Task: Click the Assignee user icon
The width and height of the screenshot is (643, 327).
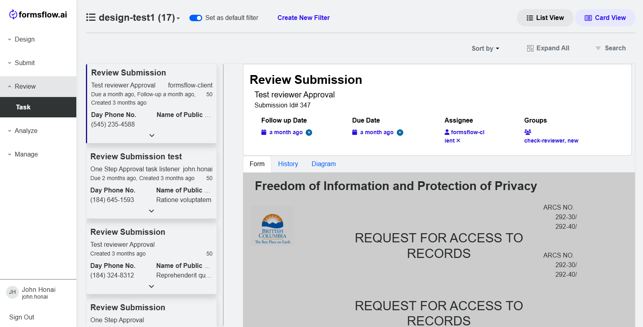Action: click(x=447, y=132)
